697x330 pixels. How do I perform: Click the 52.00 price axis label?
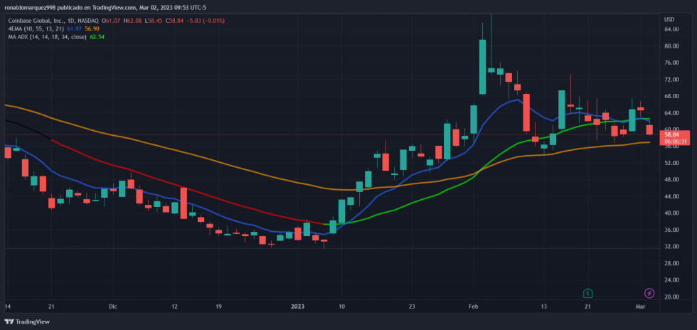671,163
